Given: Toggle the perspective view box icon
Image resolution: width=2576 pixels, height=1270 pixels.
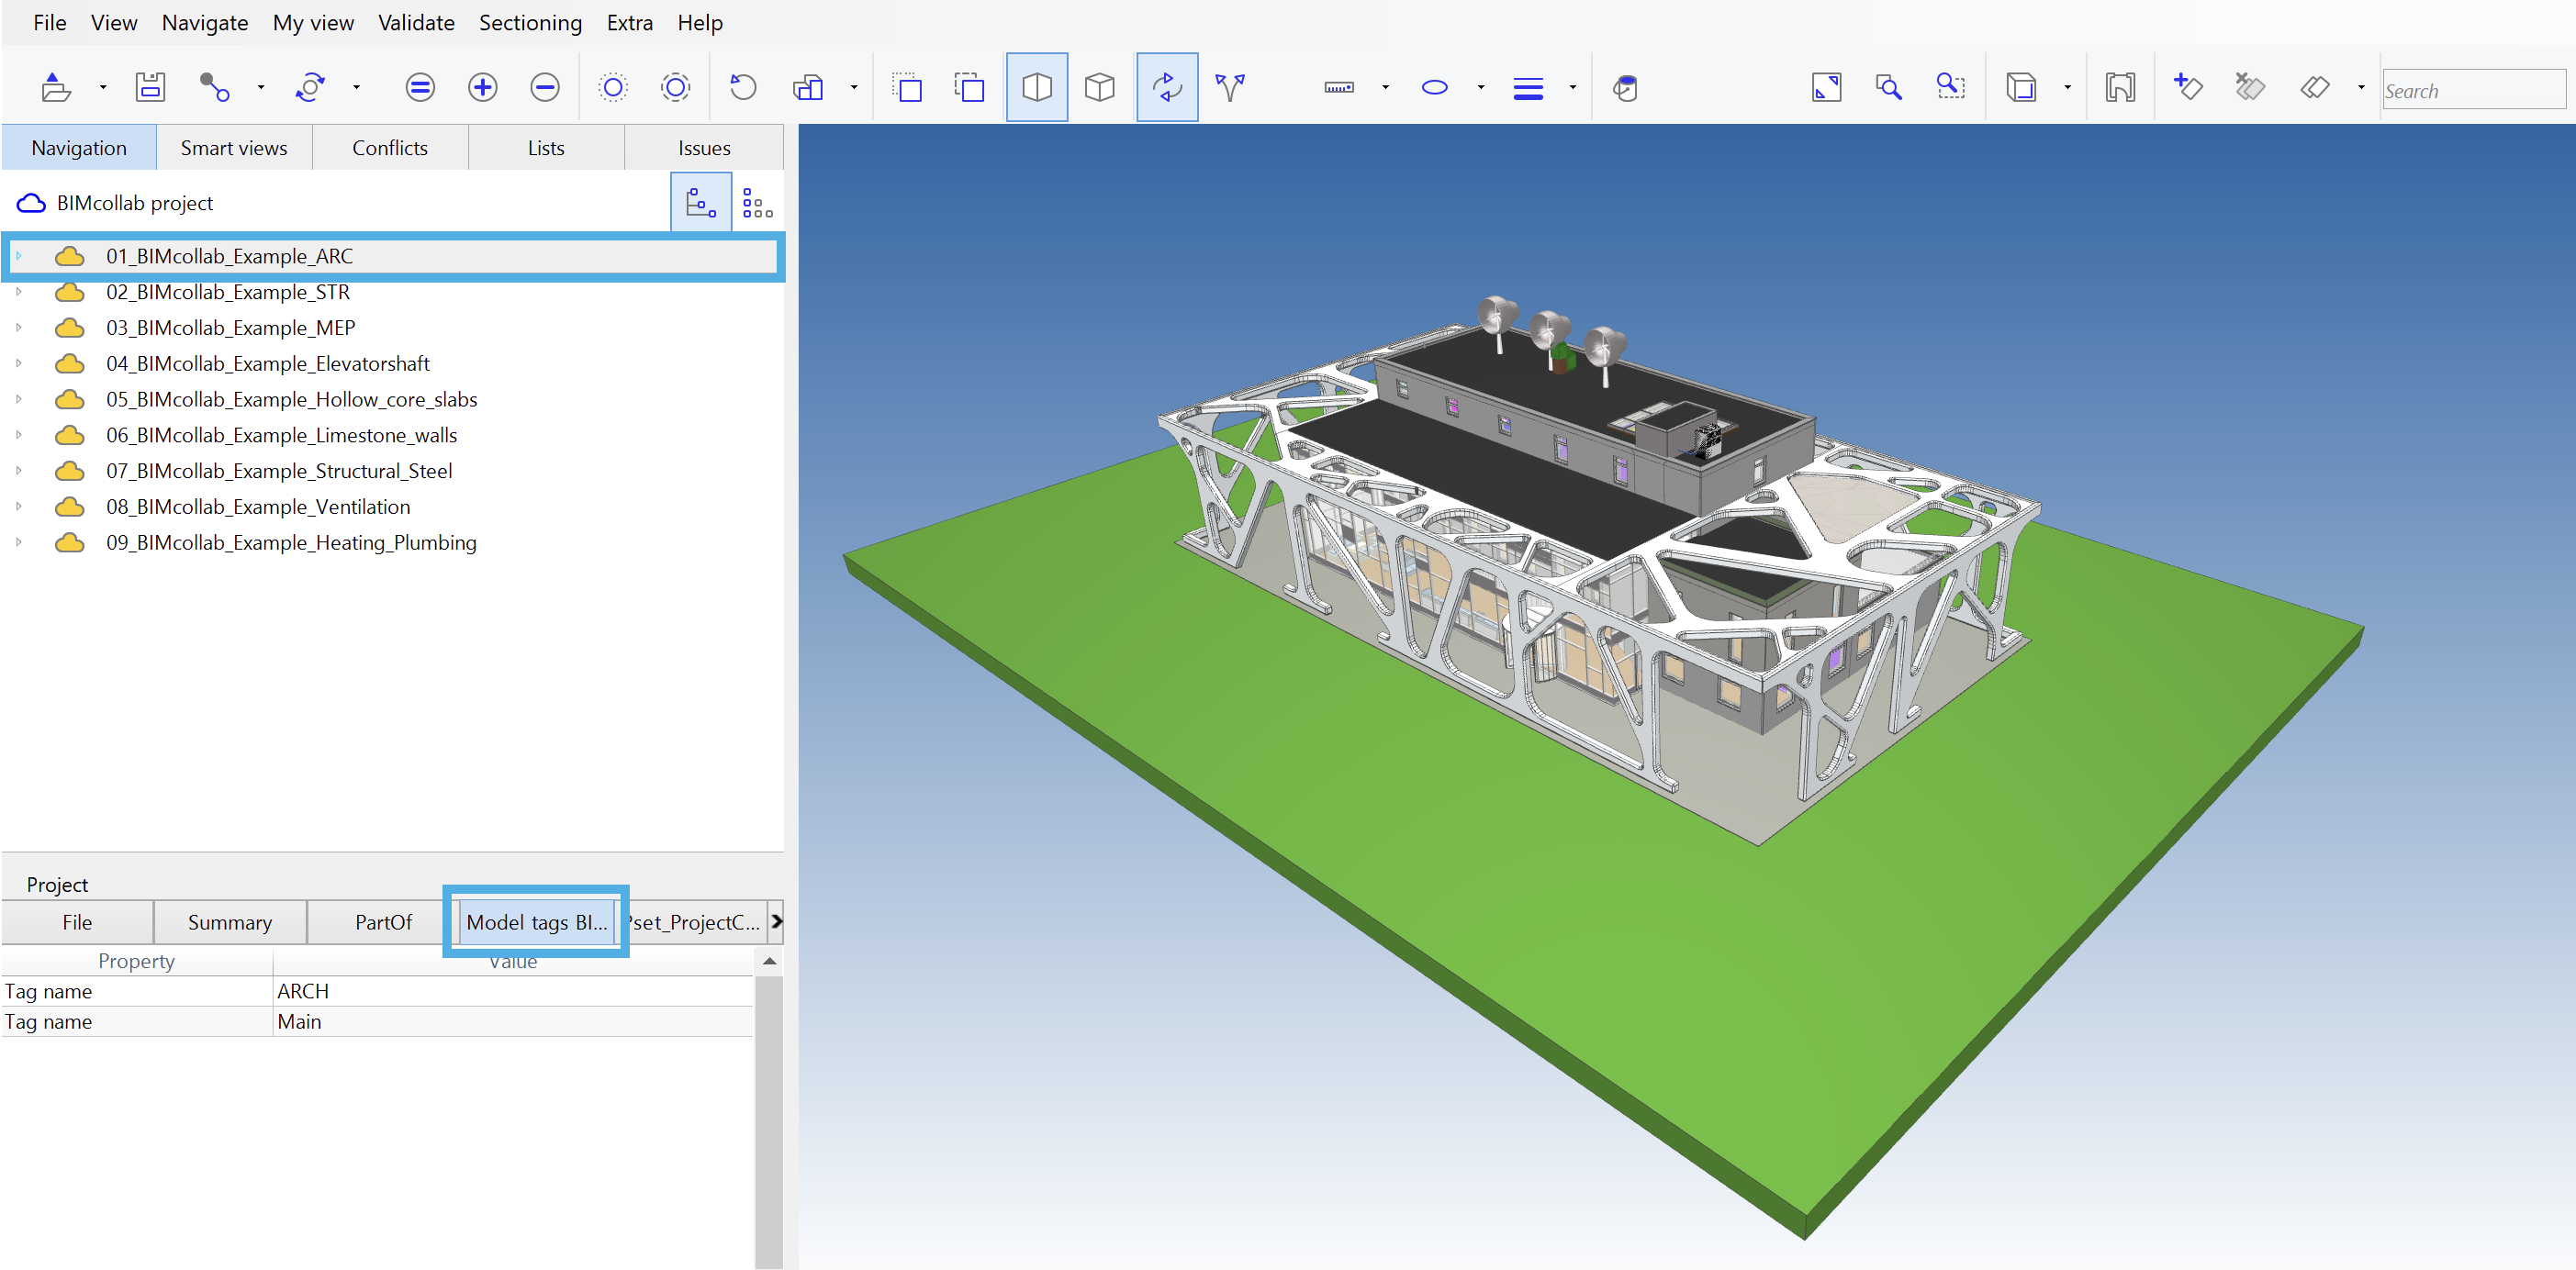Looking at the screenshot, I should click(1037, 88).
